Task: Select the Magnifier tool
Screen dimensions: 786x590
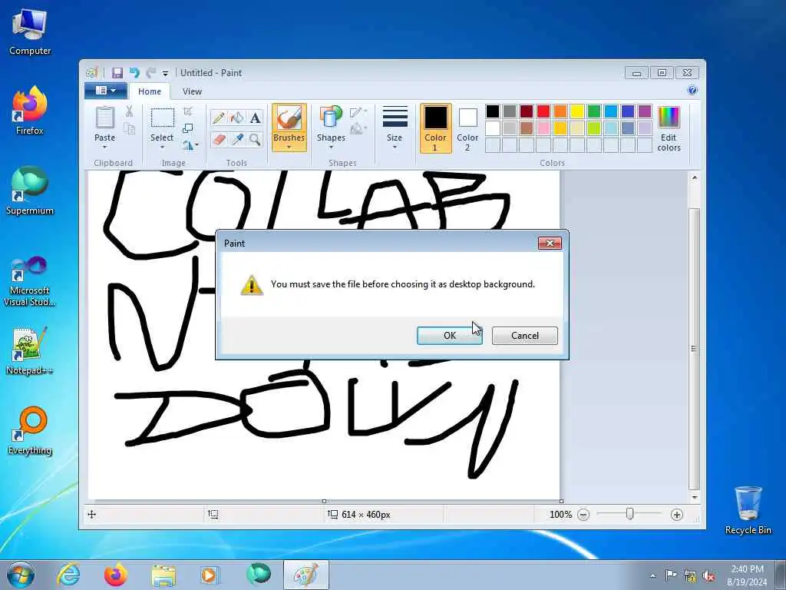Action: [x=255, y=139]
